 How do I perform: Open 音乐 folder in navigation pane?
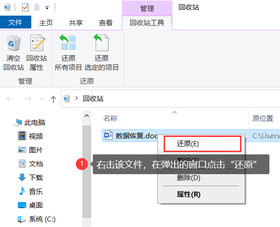30,191
